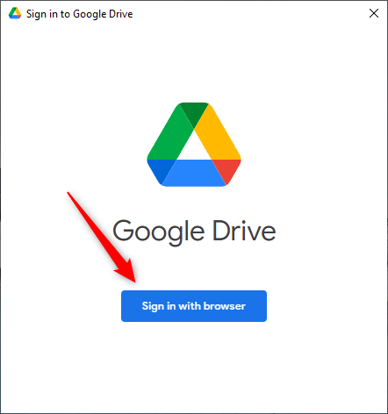Select the light blue segment of Drive logo

194,173
